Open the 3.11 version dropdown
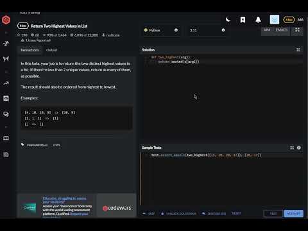The image size is (308, 231). 207,30
